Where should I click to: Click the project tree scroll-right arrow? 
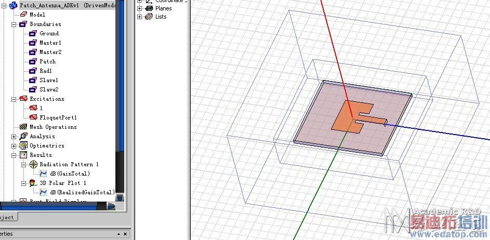pyautogui.click(x=112, y=206)
